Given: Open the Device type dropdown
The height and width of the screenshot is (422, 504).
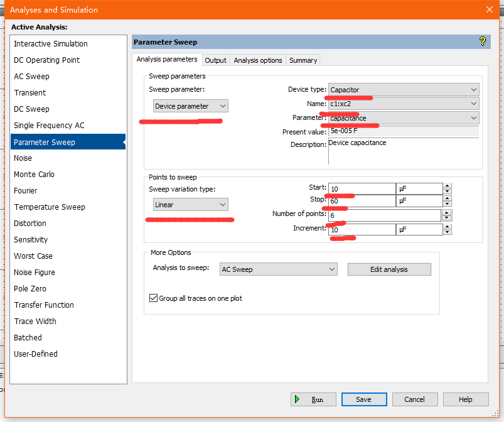Looking at the screenshot, I should click(404, 90).
